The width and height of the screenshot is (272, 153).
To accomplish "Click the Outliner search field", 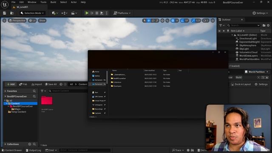I will [x=244, y=25].
